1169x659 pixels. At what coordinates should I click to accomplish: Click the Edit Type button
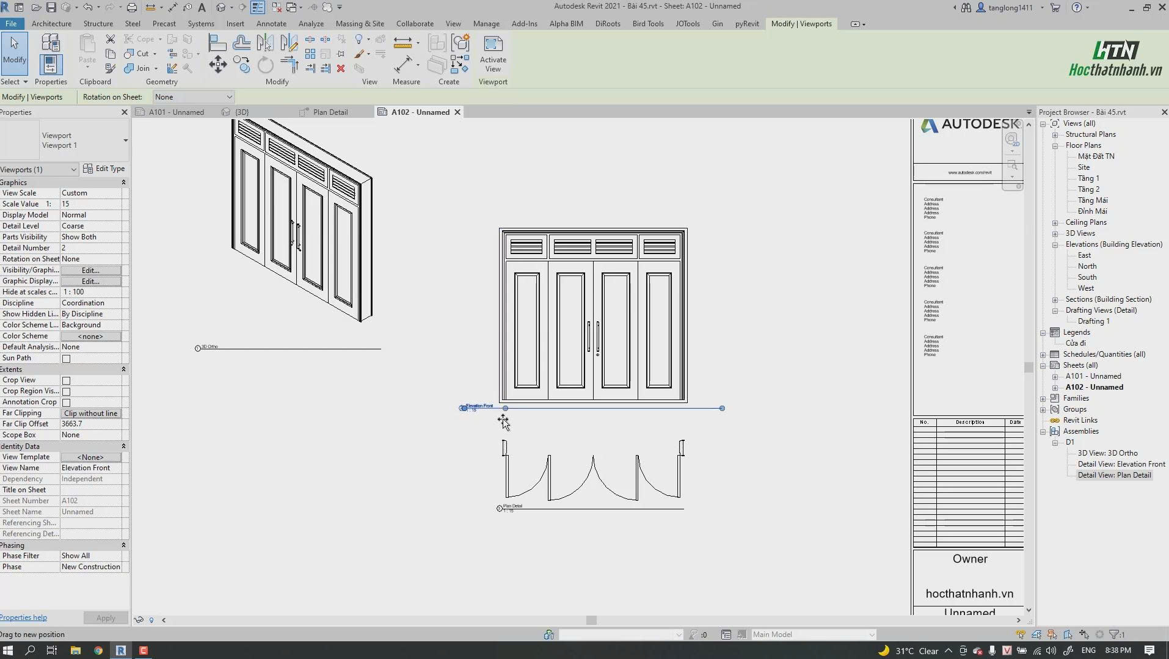(x=104, y=169)
